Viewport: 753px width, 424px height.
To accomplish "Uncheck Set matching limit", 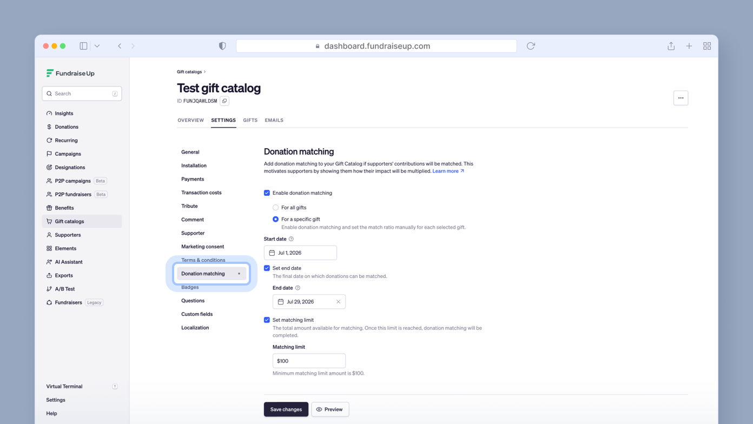I will pos(267,320).
